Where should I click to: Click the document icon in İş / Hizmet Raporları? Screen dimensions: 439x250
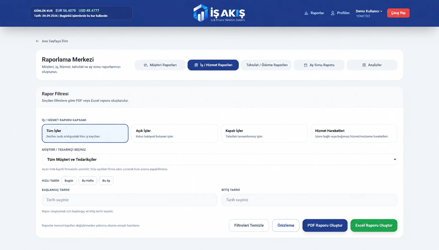[x=196, y=65]
